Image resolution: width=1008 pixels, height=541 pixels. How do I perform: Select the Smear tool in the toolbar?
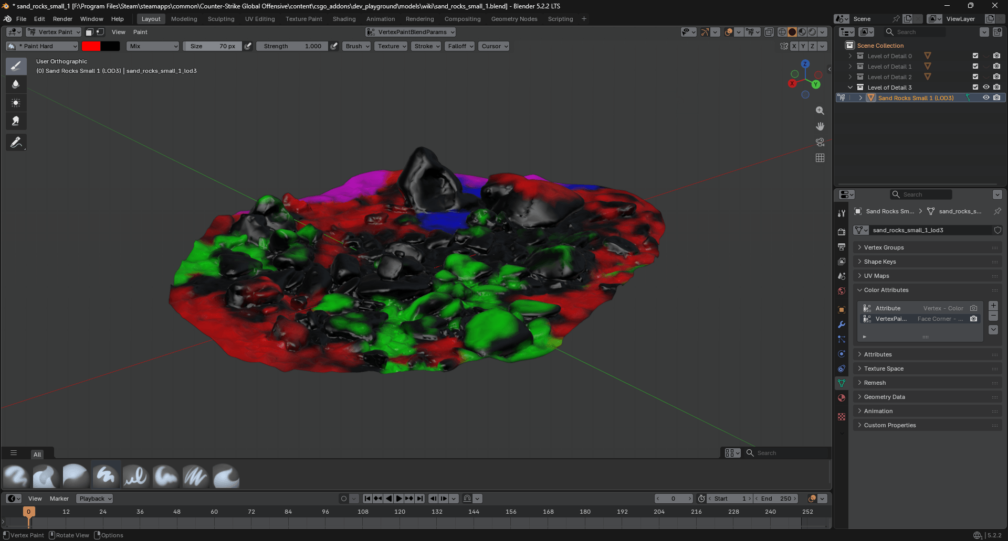coord(16,121)
